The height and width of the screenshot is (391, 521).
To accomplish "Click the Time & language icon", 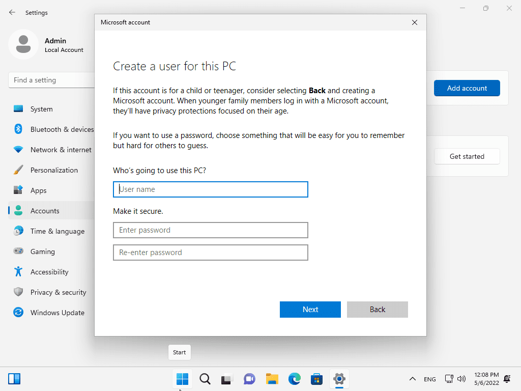I will 18,231.
